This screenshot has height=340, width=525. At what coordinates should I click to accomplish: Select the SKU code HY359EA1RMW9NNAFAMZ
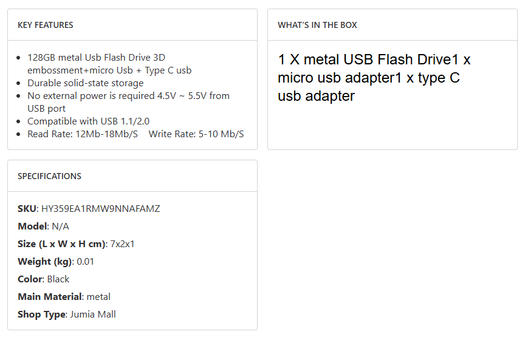point(101,209)
